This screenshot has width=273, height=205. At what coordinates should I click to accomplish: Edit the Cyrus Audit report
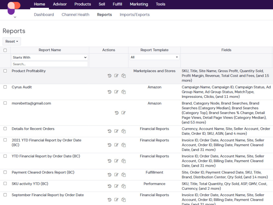(x=116, y=92)
